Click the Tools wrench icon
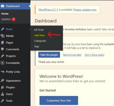Image resolution: width=114 pixels, height=106 pixels. tap(3, 101)
